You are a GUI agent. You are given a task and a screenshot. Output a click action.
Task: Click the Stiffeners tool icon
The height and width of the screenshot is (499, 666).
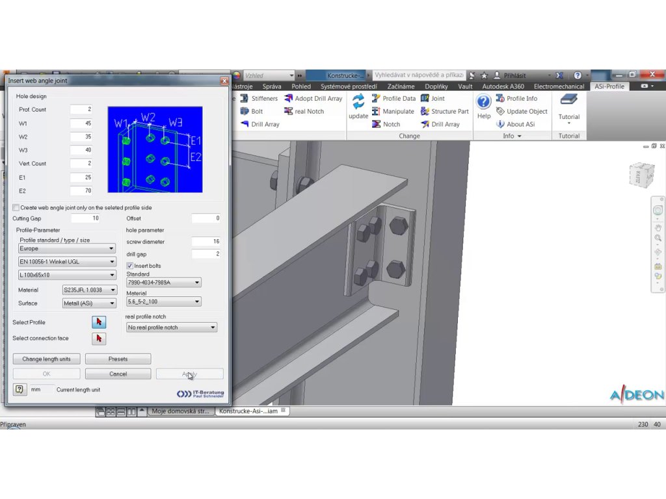245,99
